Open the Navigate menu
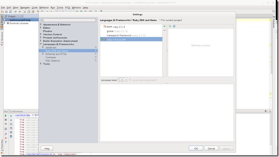 [x=25, y=8]
